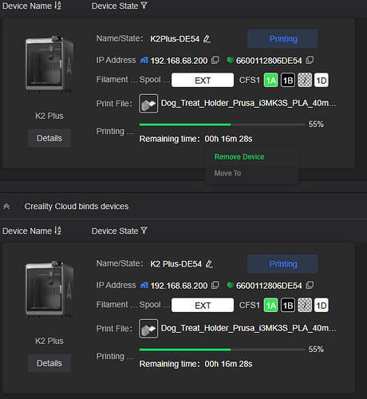367x399 pixels.
Task: Click LAN home icon on K2Plus-DE54 card
Action: (144, 61)
